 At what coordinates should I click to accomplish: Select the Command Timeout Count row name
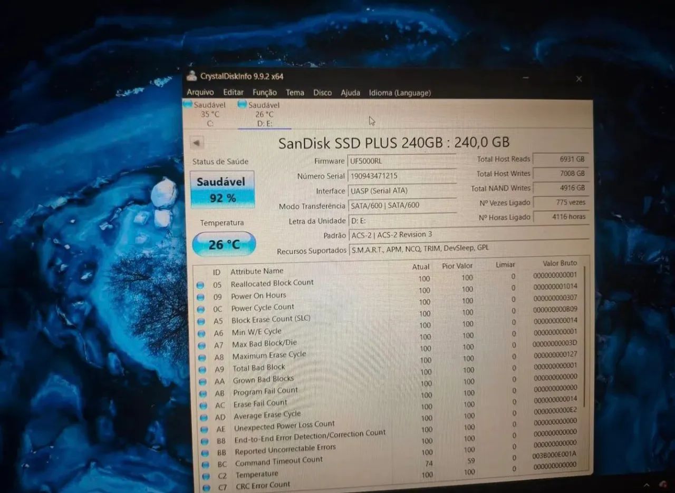click(x=278, y=461)
